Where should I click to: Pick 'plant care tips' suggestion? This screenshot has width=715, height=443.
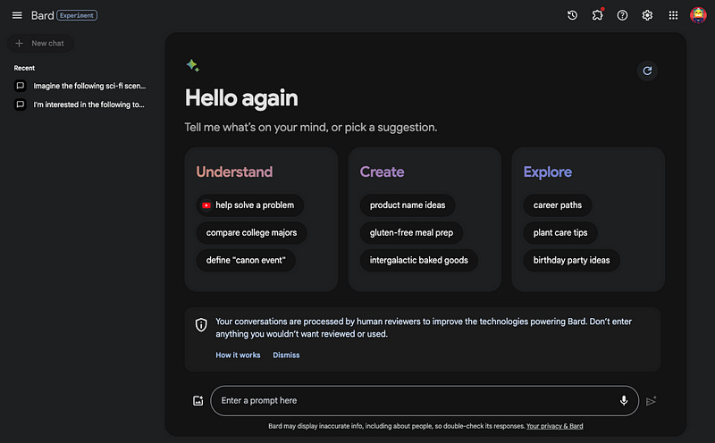(x=560, y=232)
